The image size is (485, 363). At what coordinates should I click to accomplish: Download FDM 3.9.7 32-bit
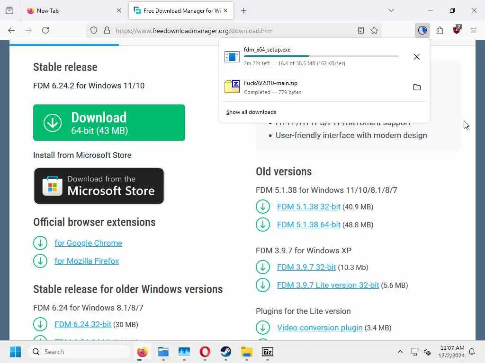coord(306,268)
